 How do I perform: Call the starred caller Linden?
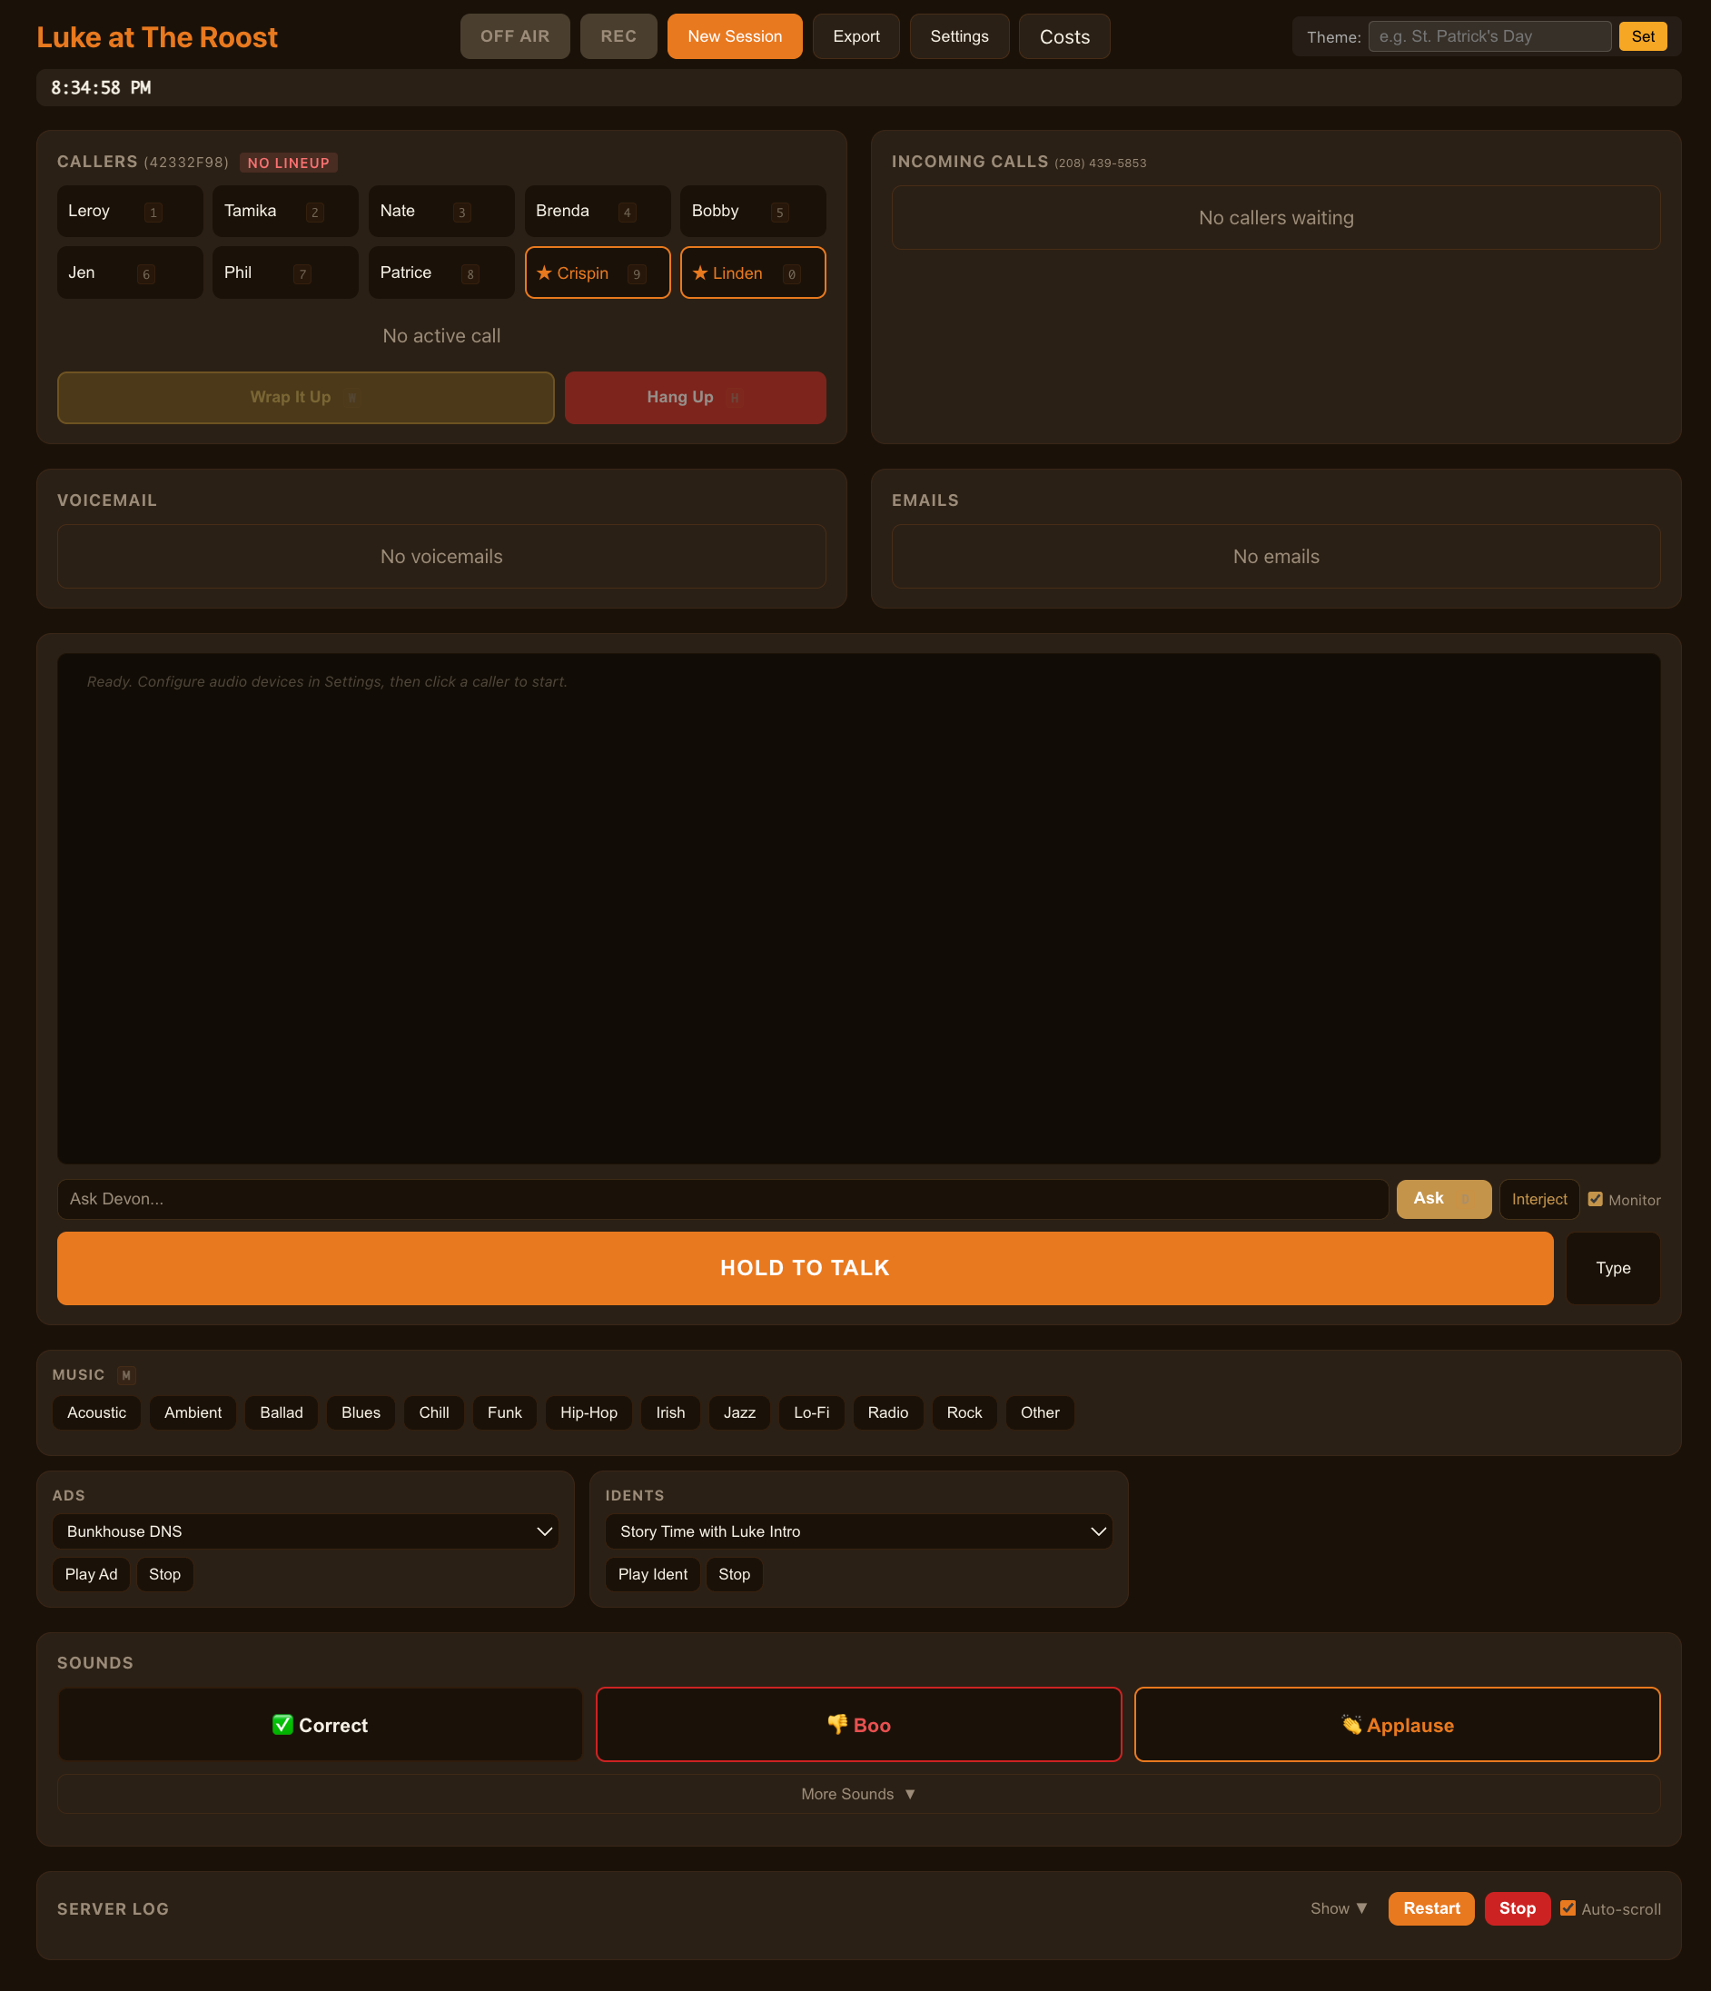point(752,272)
